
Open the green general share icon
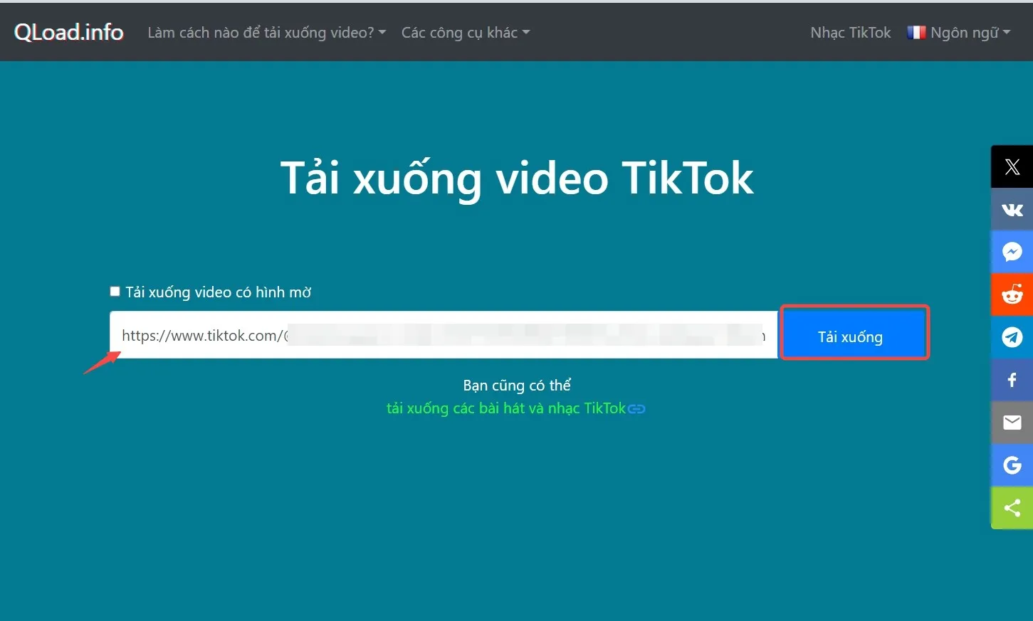coord(1012,508)
